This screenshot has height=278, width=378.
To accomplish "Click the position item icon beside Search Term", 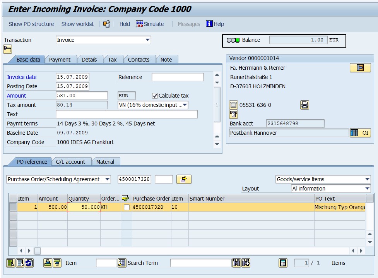I will [122, 263].
